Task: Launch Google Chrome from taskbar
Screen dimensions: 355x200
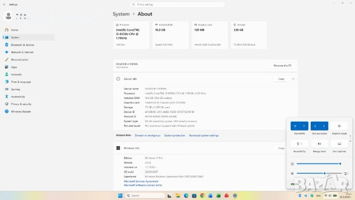Action: (x=202, y=196)
